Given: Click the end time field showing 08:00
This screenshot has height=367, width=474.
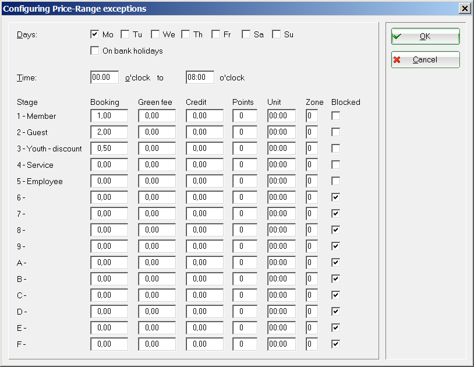Looking at the screenshot, I should tap(200, 77).
